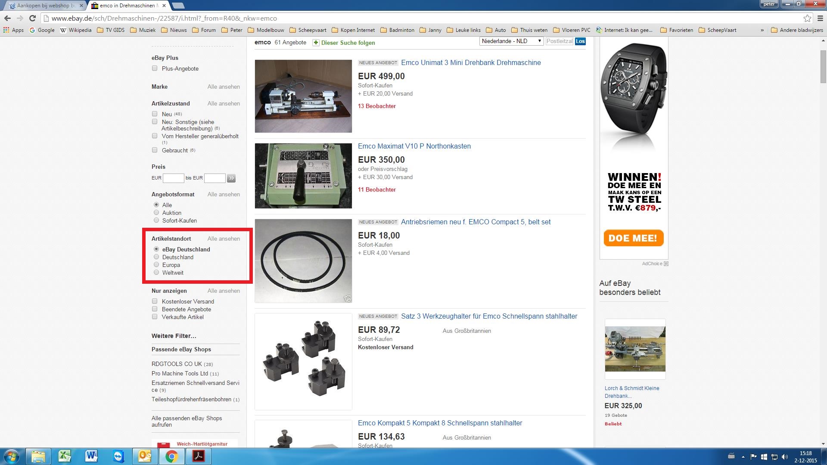Select the Europa location radio button

coord(156,264)
